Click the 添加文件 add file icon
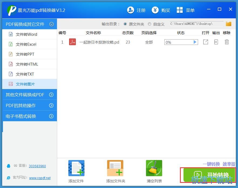Viewport: 238px width, 188px height. [76, 168]
